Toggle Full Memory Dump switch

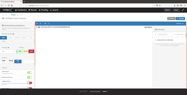click(30, 83)
